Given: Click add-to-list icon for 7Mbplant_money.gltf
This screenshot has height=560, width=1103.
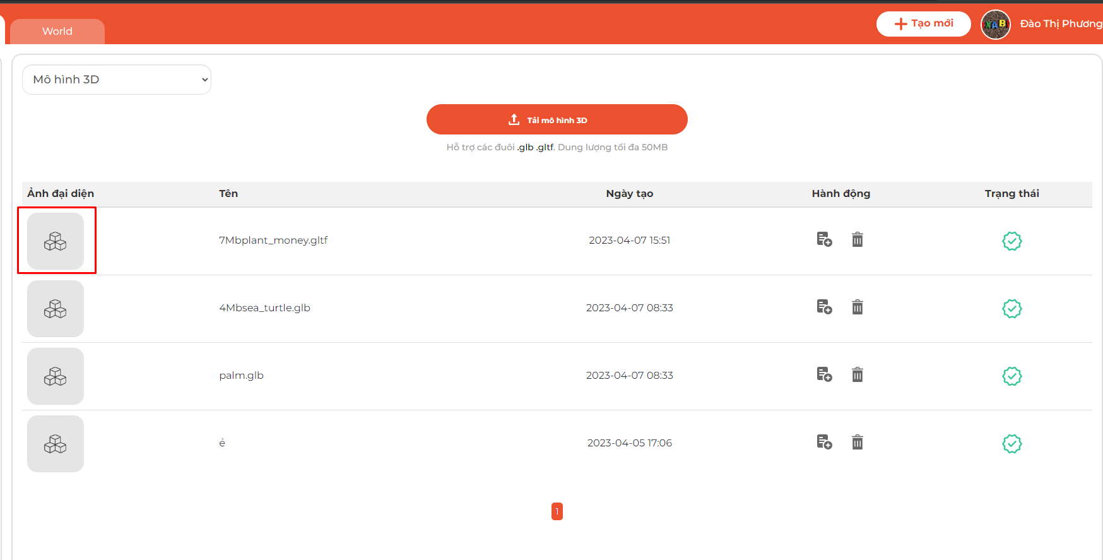Looking at the screenshot, I should (824, 240).
